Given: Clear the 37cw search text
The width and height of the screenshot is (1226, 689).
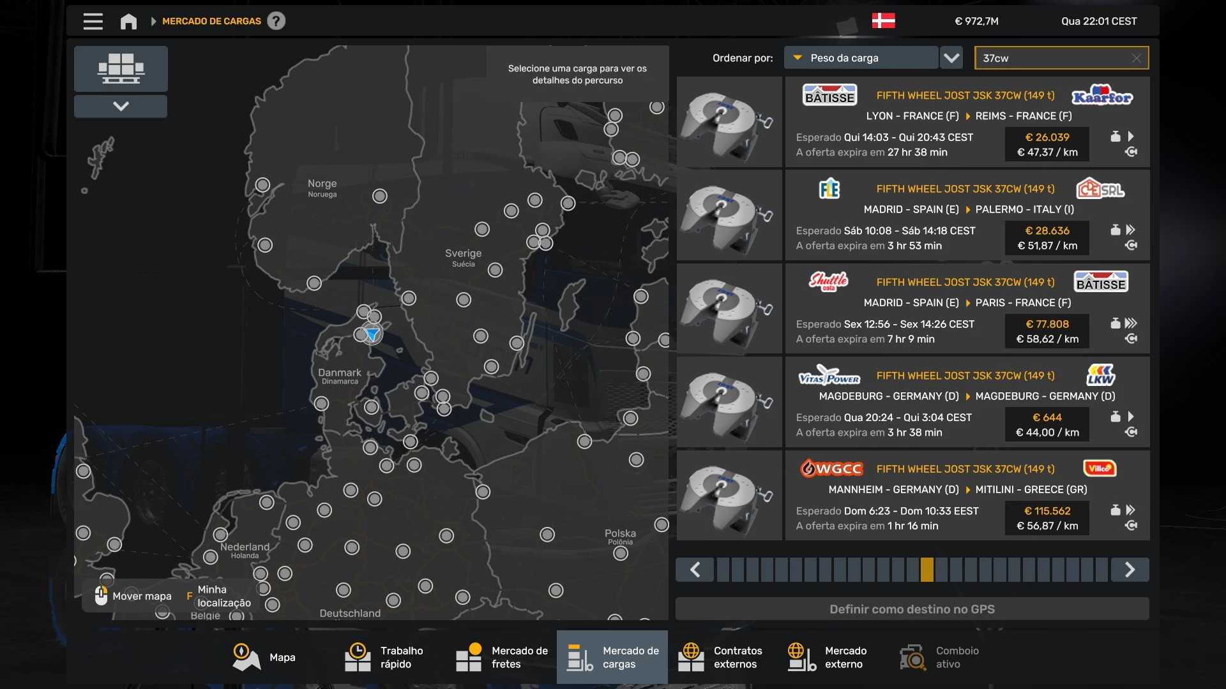Looking at the screenshot, I should 1136,58.
